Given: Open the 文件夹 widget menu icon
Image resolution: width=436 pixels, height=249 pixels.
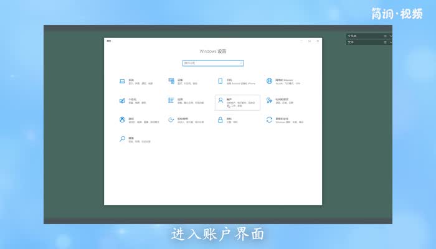Looking at the screenshot, I should click(x=385, y=36).
